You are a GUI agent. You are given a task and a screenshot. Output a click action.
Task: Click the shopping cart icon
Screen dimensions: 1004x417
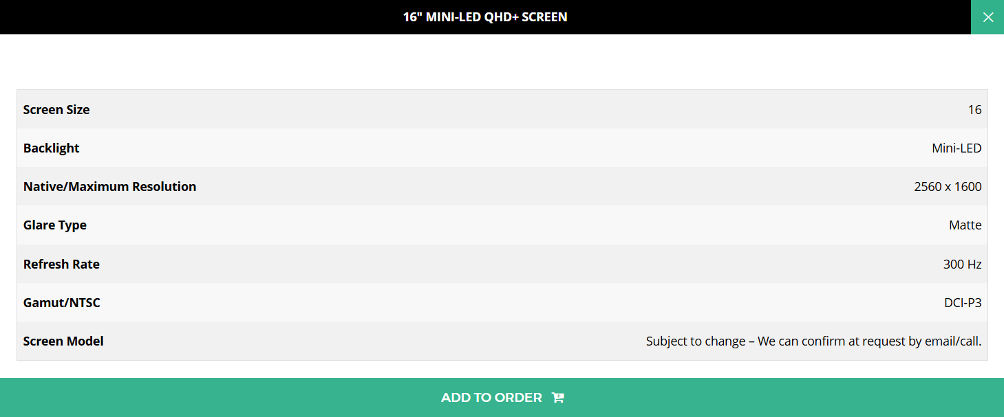pos(558,398)
